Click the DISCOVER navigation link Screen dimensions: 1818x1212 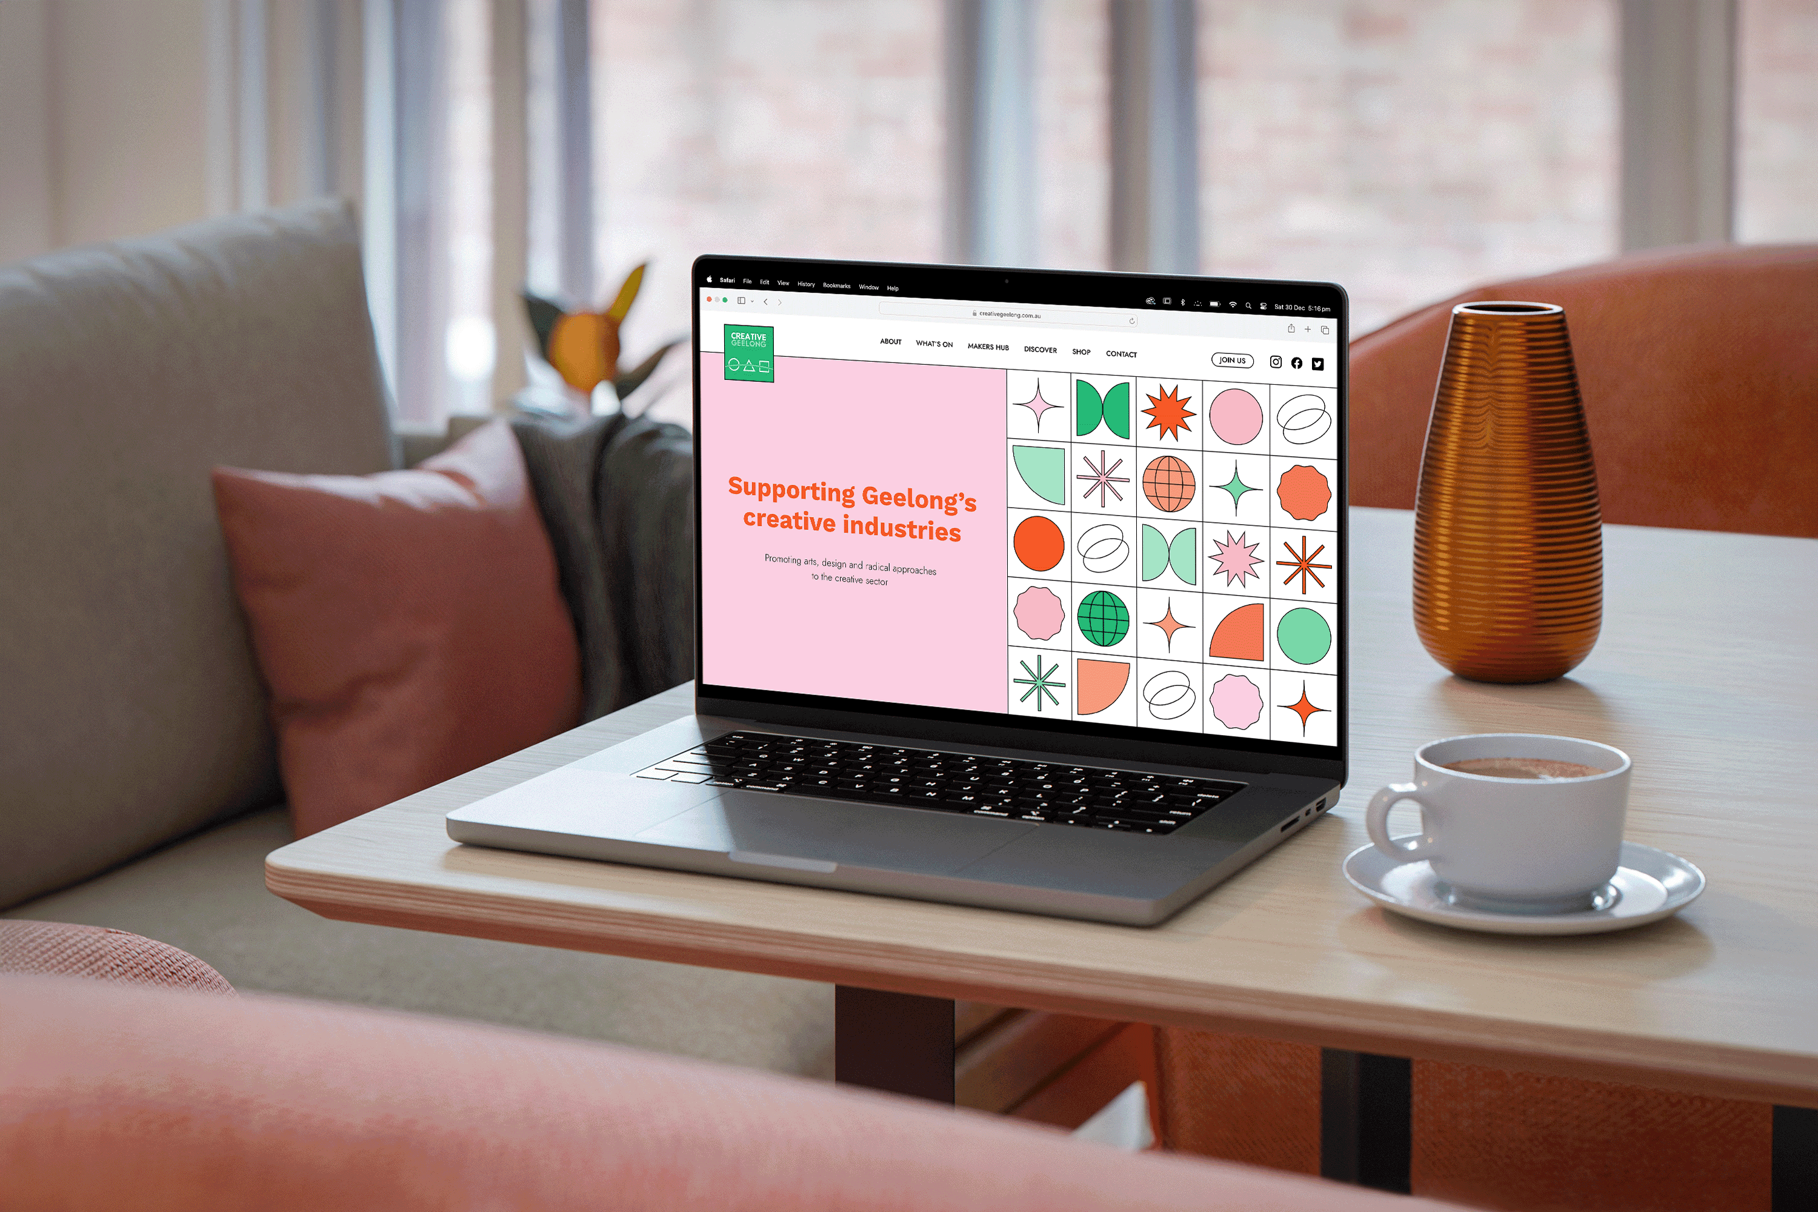[1042, 355]
